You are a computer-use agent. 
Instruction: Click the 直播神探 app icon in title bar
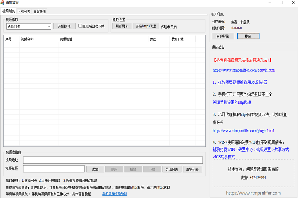[x=3, y=3]
